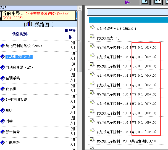Click diagram icon for 发动机电子控制 (08/10)
The image size is (168, 150).
point(92,111)
